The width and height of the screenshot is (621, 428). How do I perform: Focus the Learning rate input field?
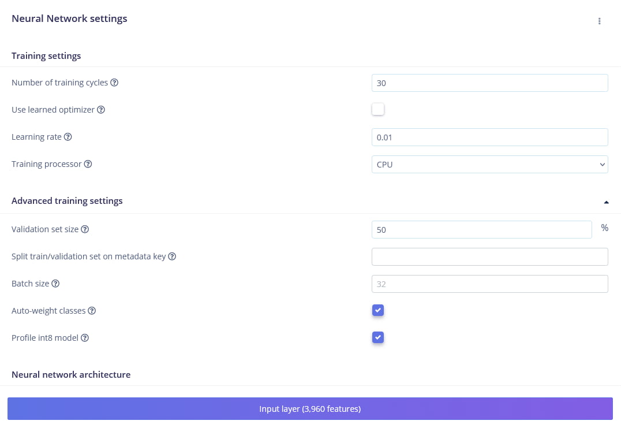[489, 137]
